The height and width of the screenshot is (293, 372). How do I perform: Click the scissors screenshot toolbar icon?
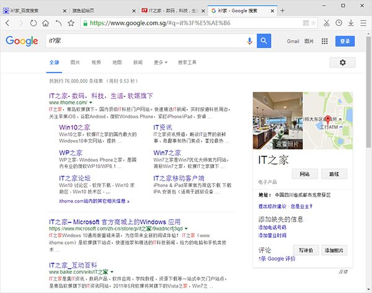pos(325,23)
